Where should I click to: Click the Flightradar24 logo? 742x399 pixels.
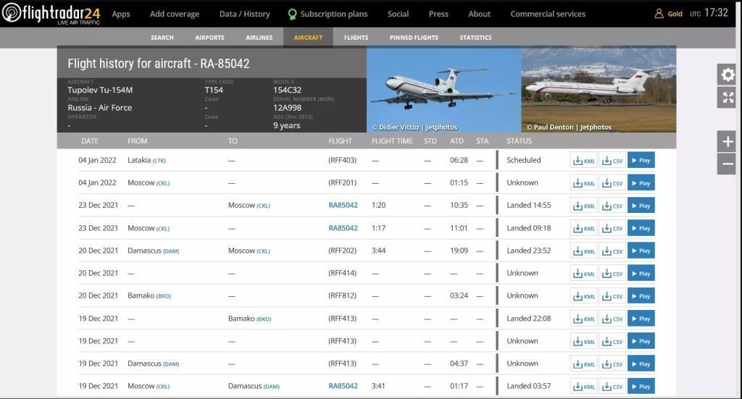pos(51,14)
